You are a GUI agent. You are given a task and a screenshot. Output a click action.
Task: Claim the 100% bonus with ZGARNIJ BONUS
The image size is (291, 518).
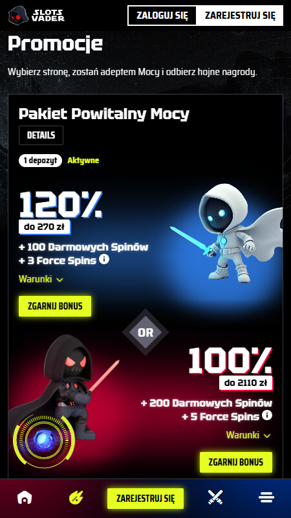tap(236, 462)
